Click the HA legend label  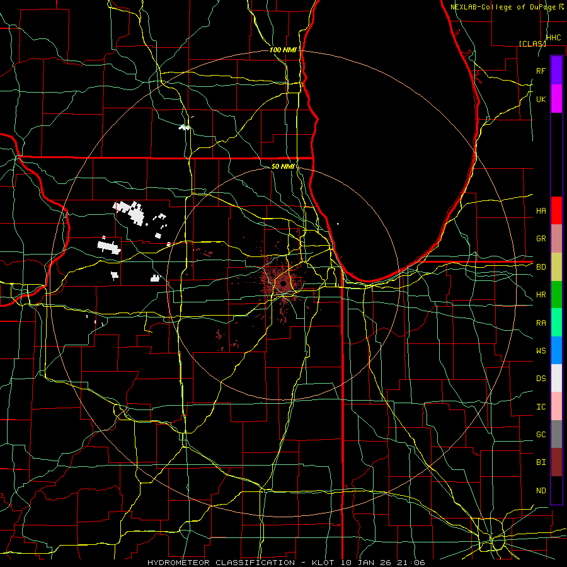click(541, 210)
